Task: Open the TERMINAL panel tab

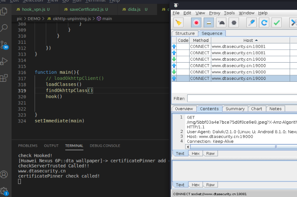Action: [x=74, y=146]
